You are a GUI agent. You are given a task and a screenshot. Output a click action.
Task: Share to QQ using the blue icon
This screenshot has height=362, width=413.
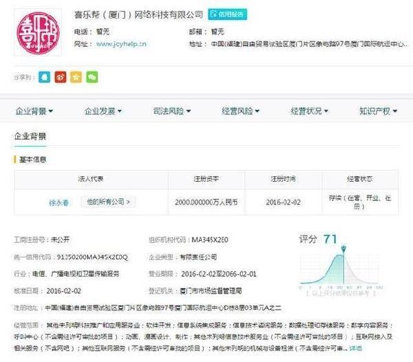[45, 77]
